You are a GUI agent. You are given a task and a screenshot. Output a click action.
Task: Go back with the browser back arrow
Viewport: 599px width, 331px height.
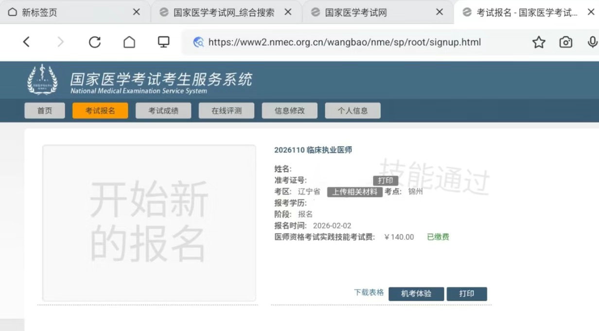click(x=26, y=42)
